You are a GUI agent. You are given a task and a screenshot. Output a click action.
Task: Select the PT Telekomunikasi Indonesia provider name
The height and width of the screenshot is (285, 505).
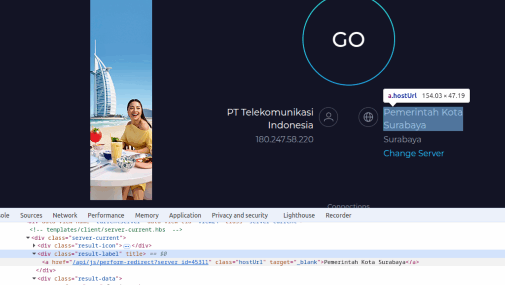(270, 119)
